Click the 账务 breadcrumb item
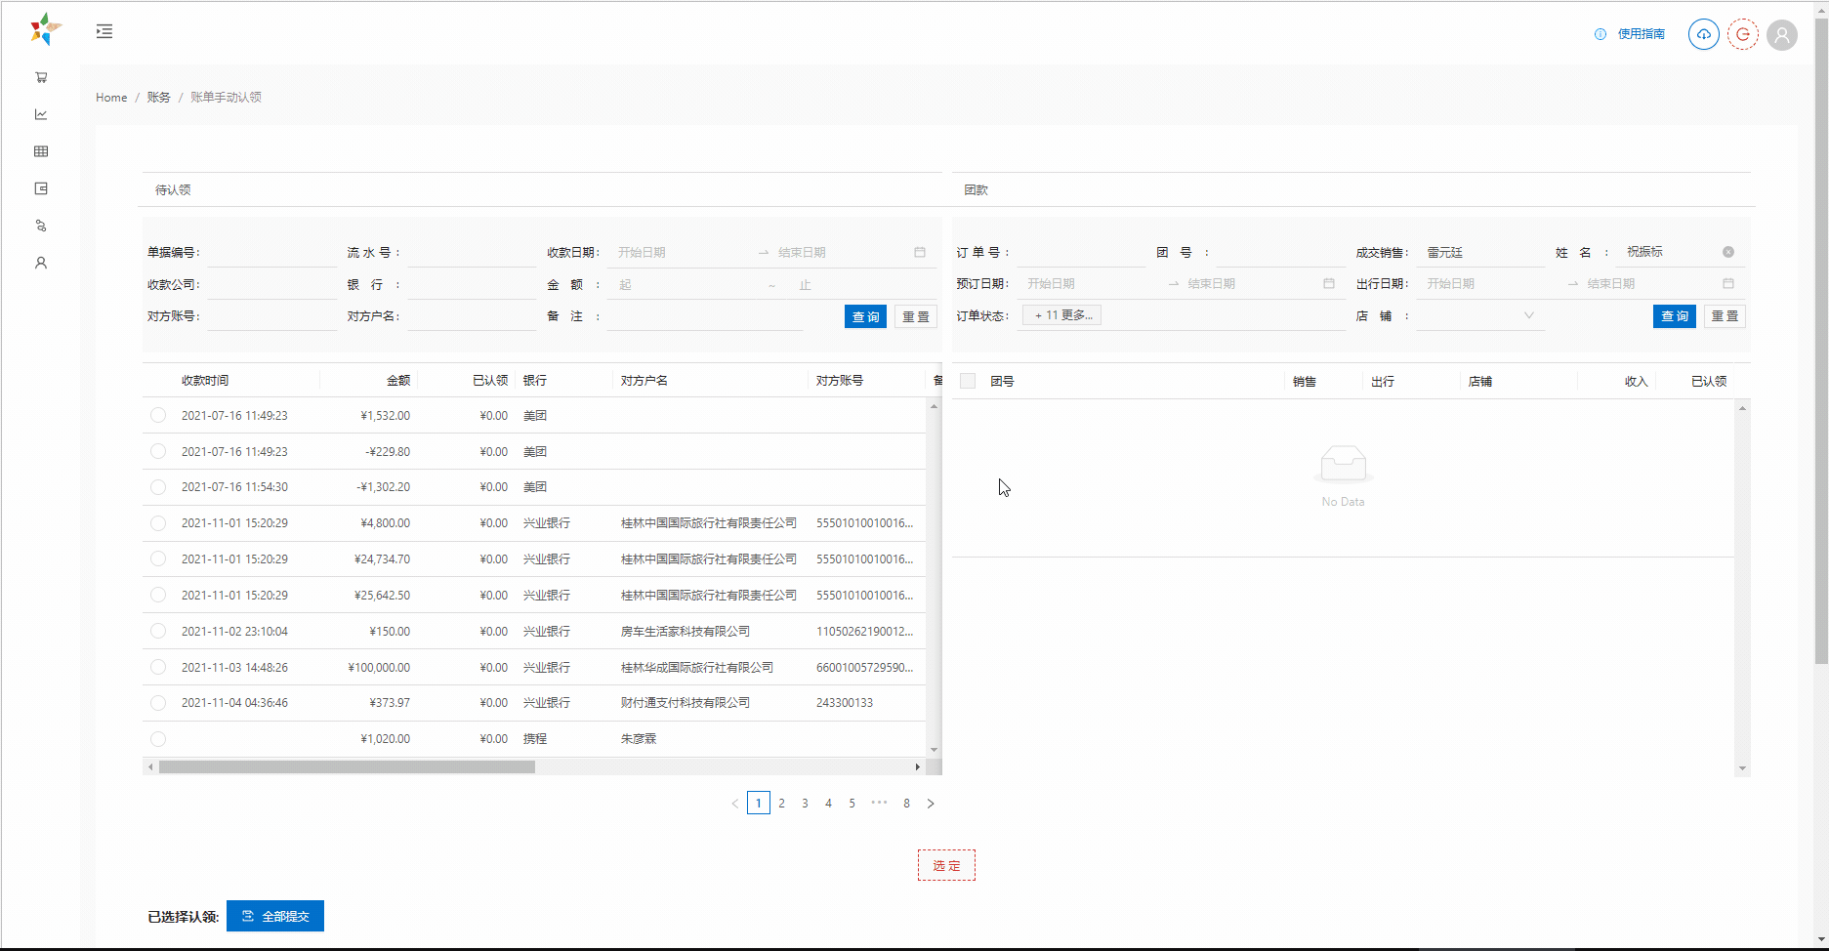This screenshot has width=1829, height=951. tap(158, 98)
